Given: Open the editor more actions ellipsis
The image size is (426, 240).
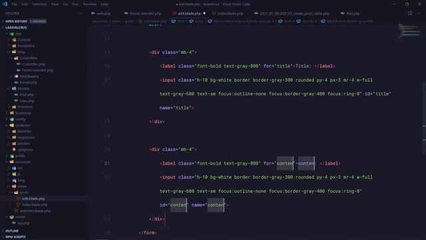Looking at the screenshot, I should coord(419,13).
